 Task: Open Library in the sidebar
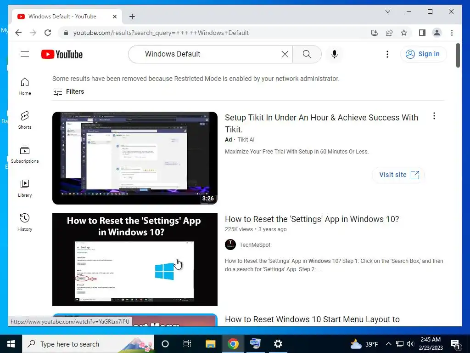coord(25,188)
